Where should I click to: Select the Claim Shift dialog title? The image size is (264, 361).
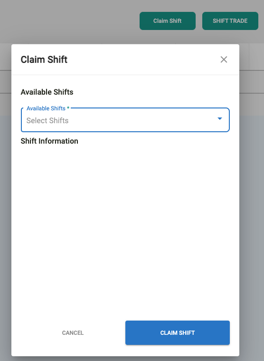pyautogui.click(x=44, y=59)
